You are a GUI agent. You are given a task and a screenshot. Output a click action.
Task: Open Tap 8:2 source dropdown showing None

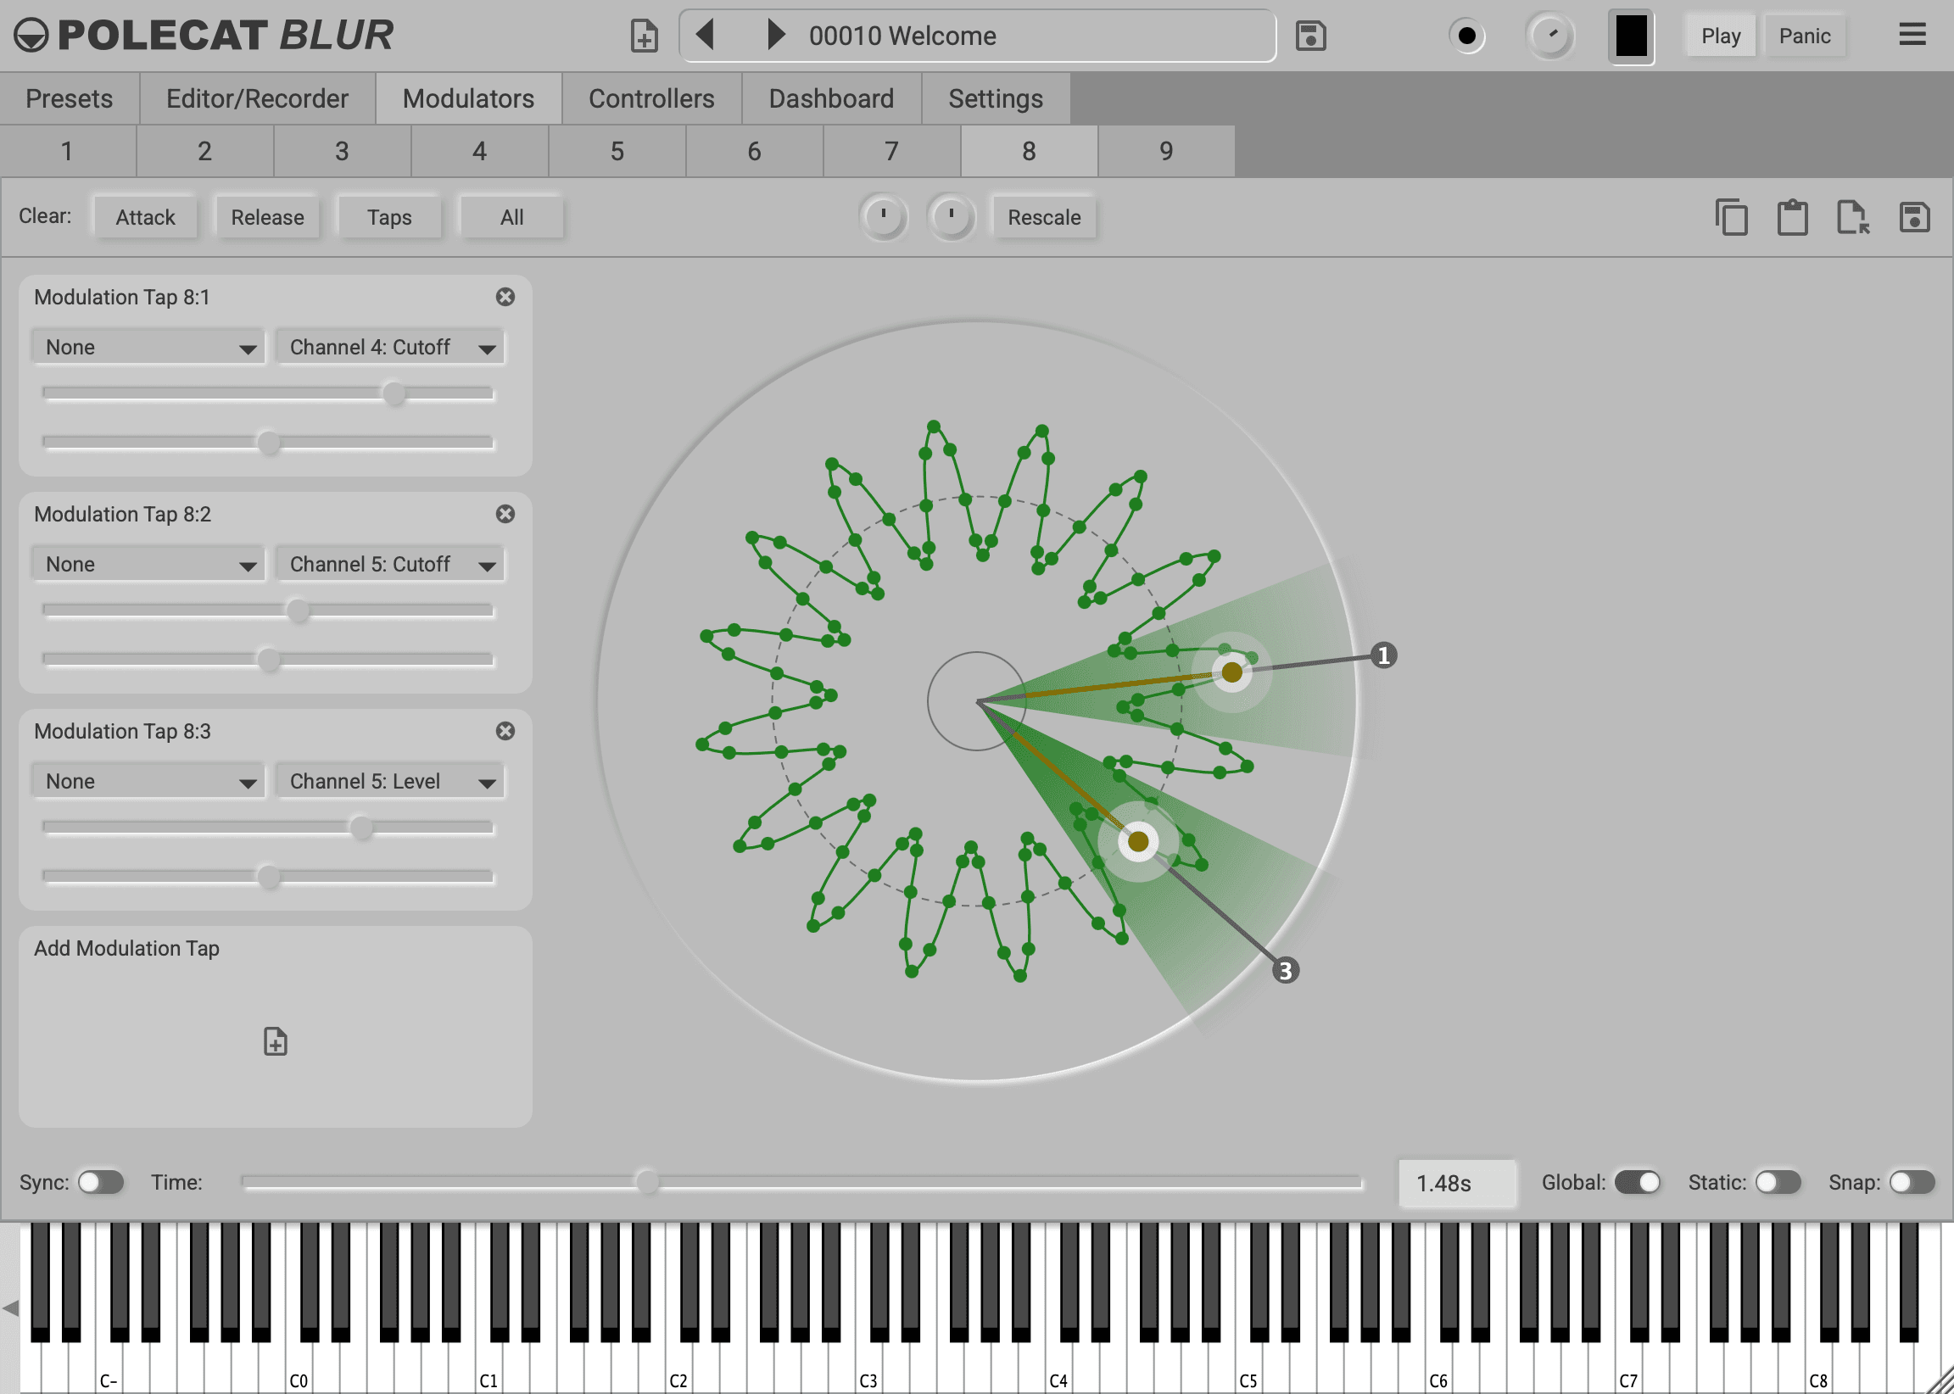149,565
